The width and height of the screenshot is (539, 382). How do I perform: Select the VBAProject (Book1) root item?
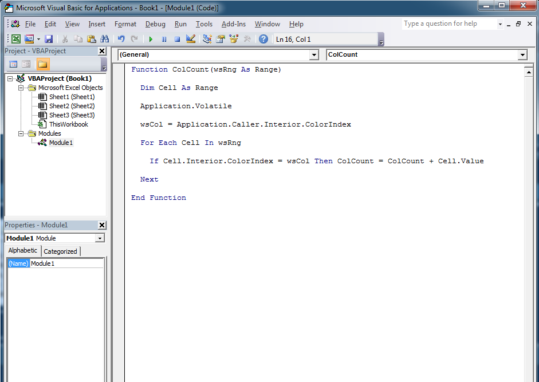[x=60, y=78]
